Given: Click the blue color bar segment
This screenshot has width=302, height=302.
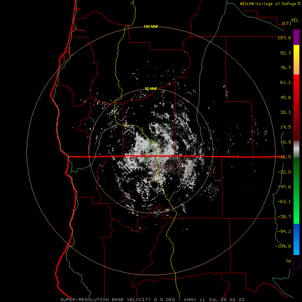Looking at the screenshot, I should coord(296,239).
